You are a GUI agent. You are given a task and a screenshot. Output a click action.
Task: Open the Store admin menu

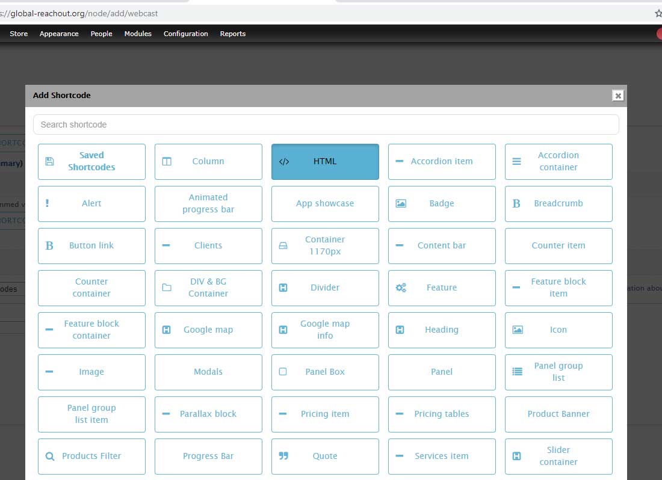[19, 34]
